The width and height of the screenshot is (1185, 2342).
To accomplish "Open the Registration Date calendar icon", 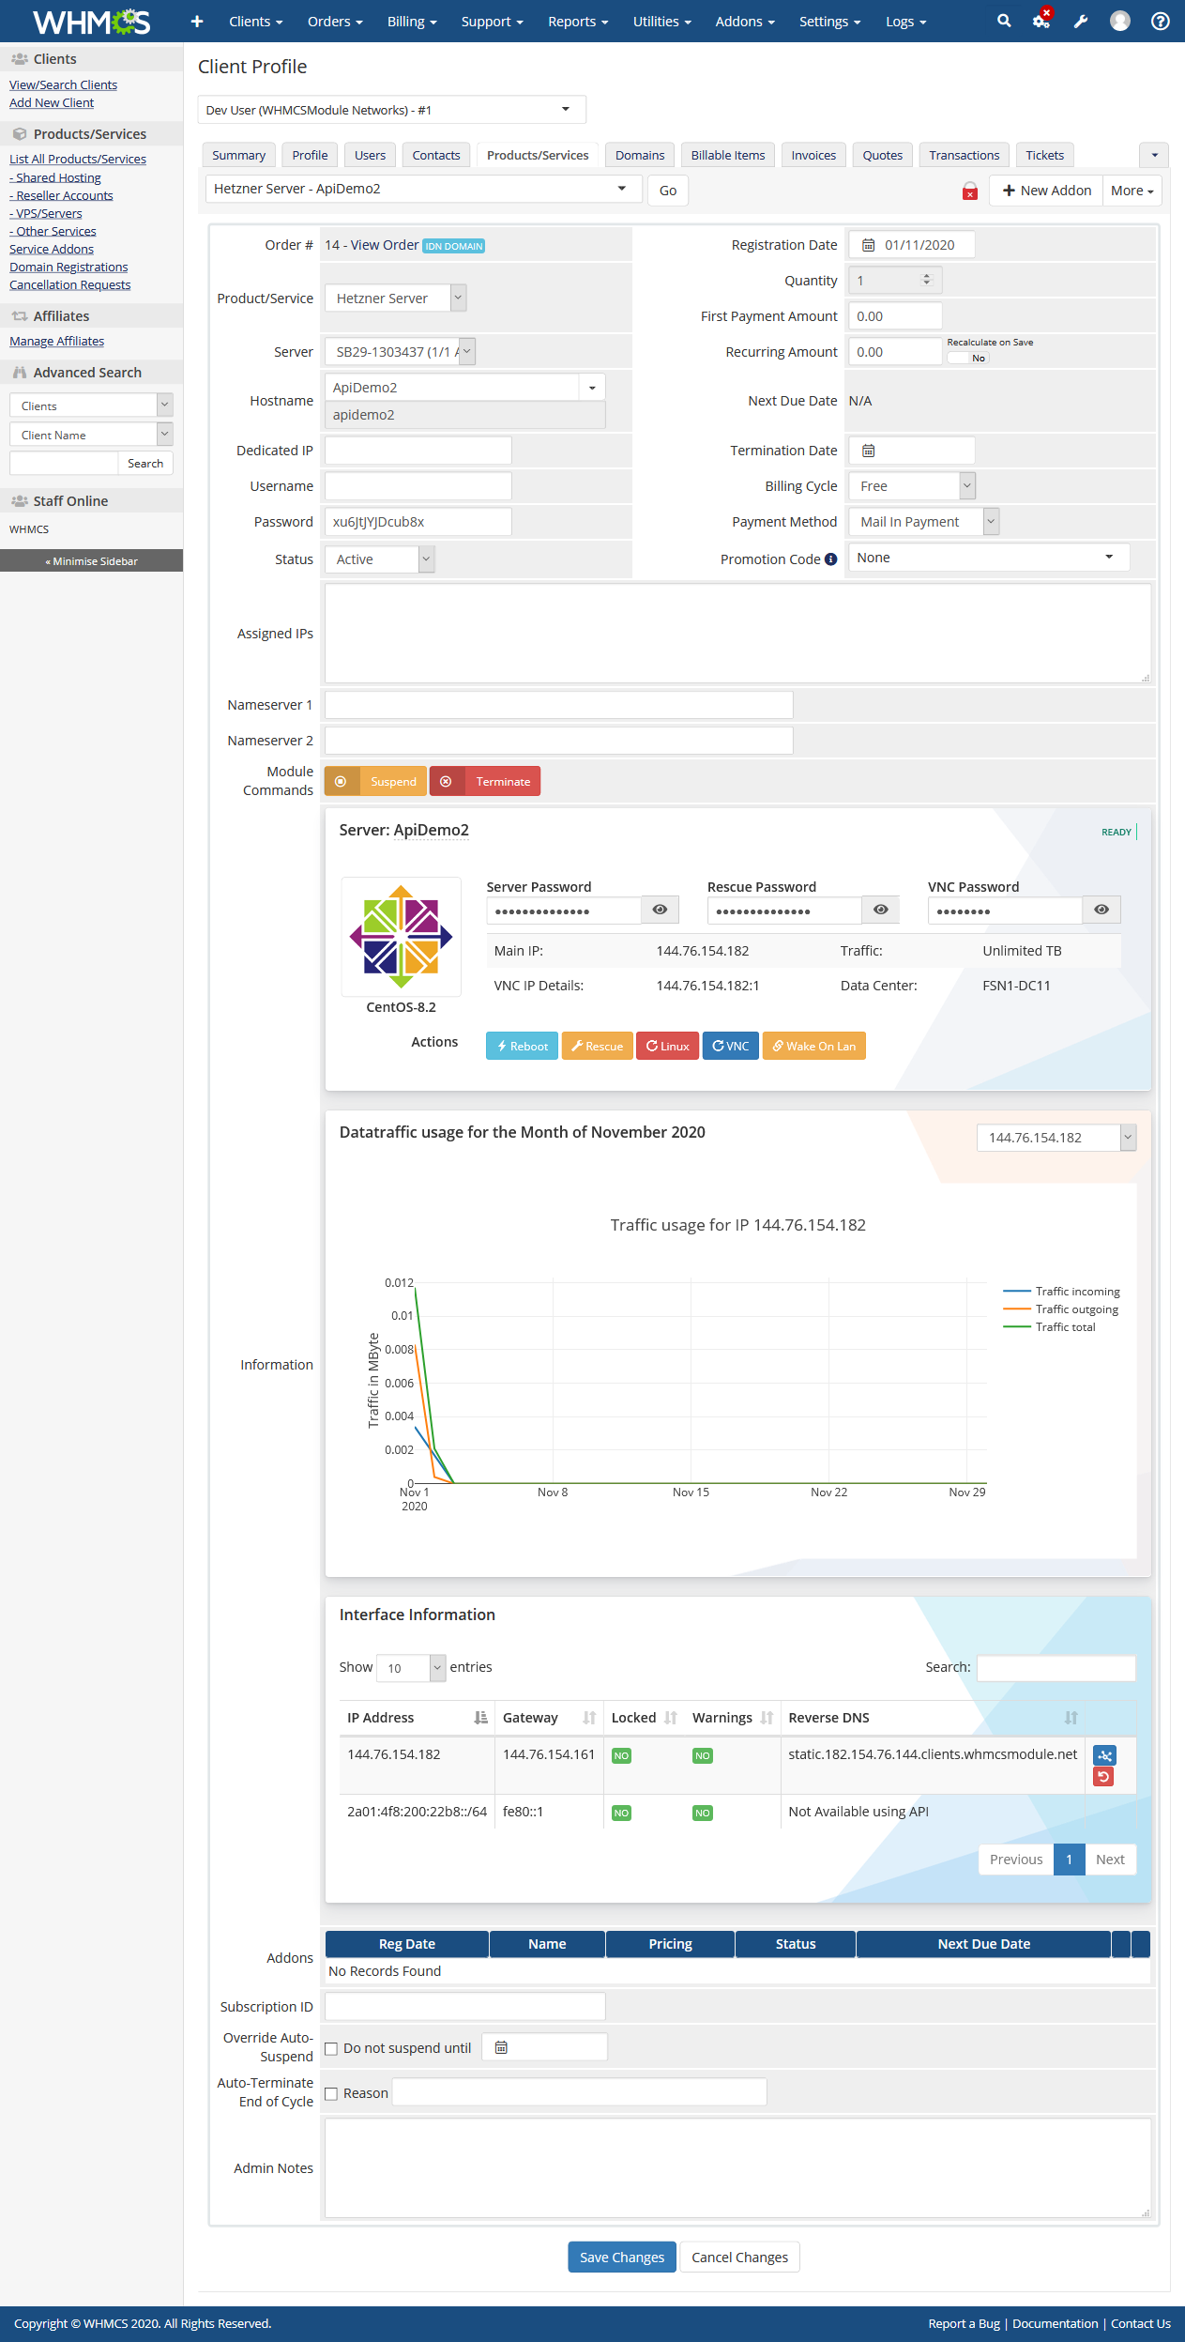I will click(x=869, y=245).
